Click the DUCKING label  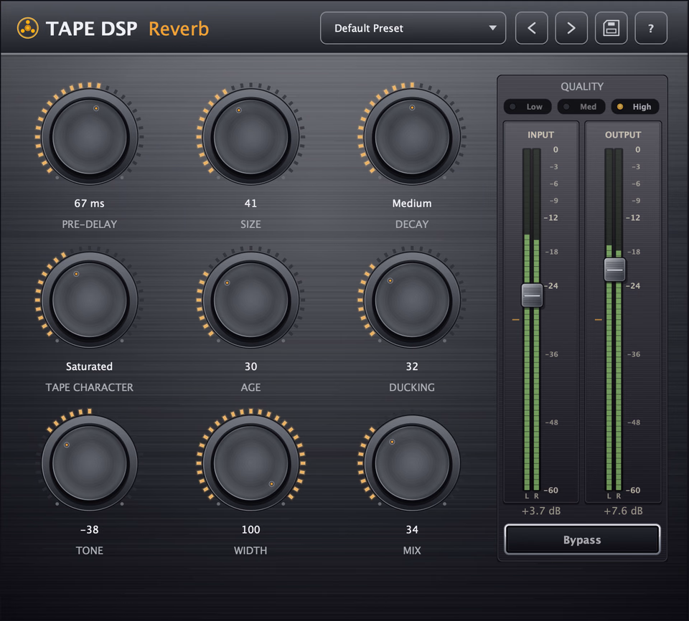coord(412,387)
